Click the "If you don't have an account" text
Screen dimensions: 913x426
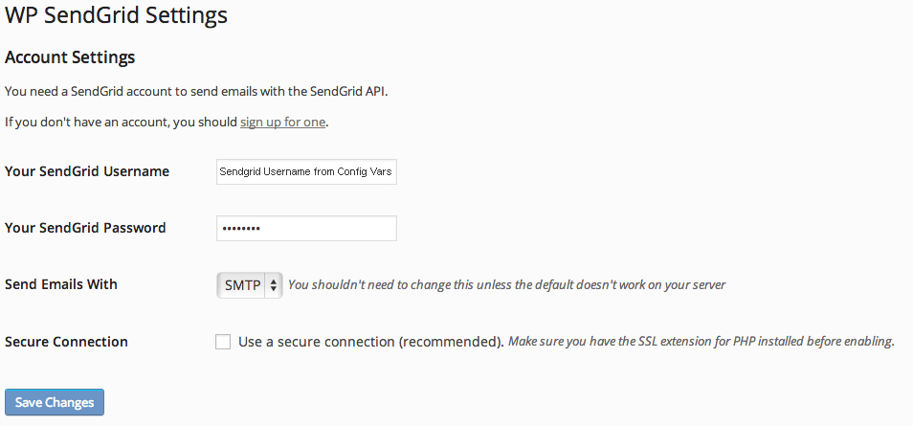[x=121, y=122]
